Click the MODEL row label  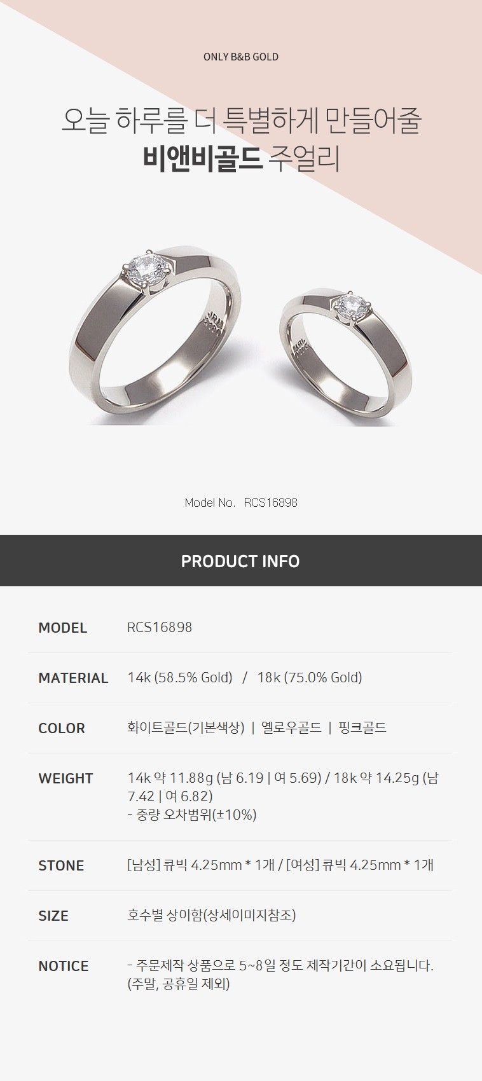point(62,628)
